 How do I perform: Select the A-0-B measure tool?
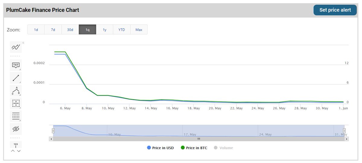pos(16,91)
